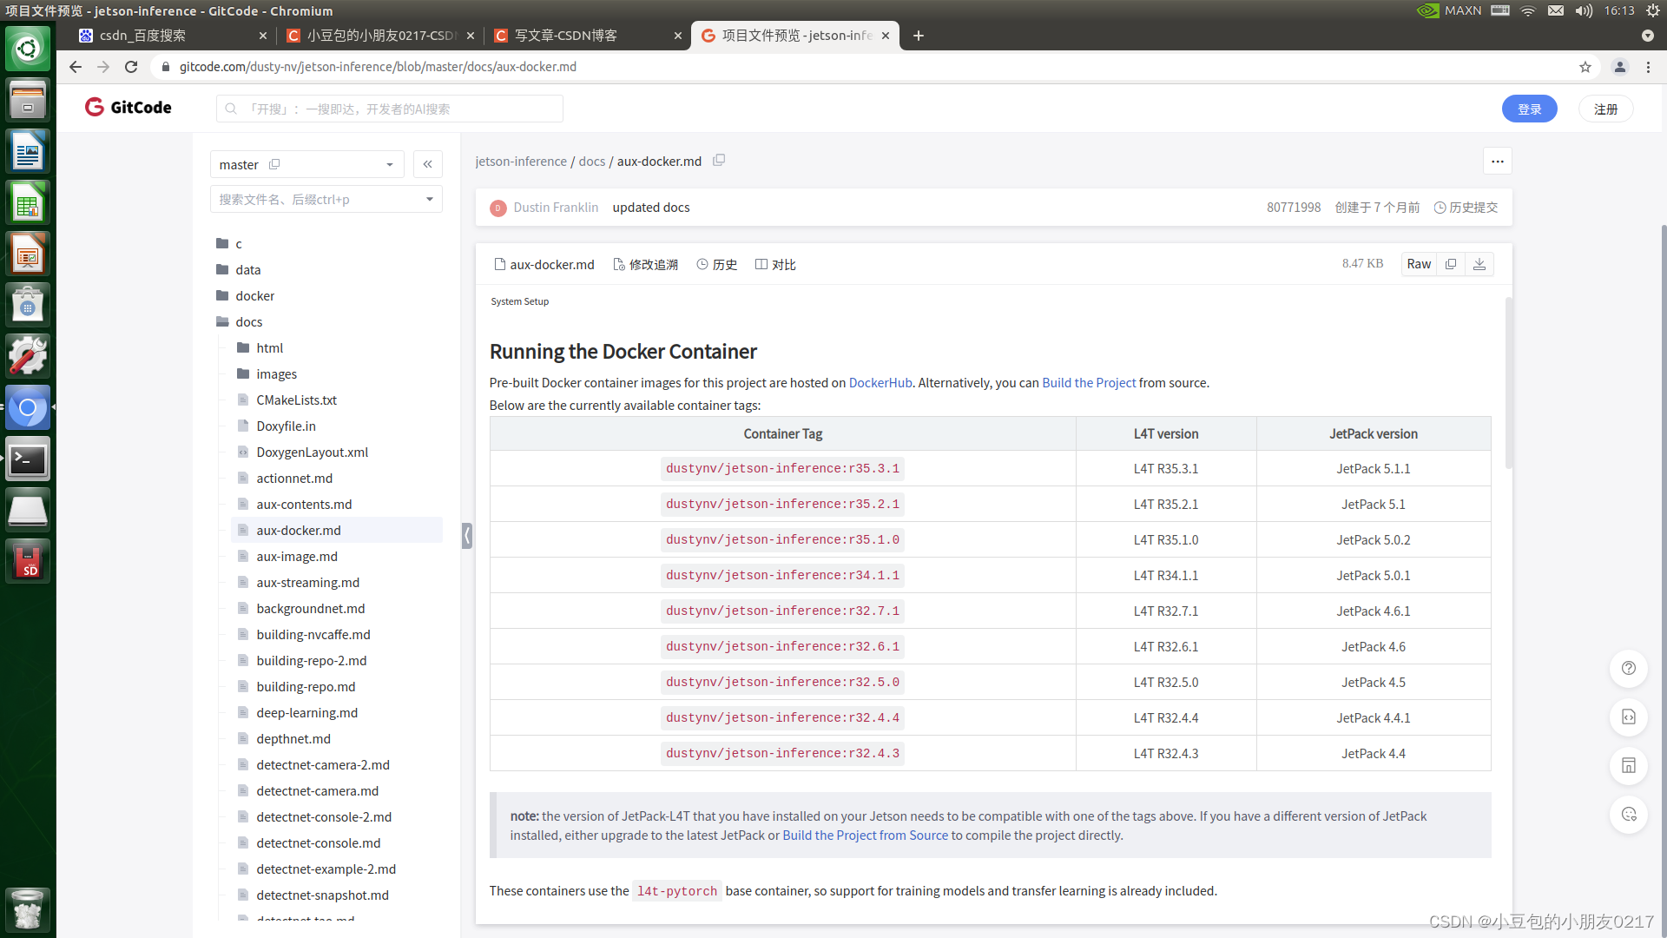Click the GitCode logo
1667x938 pixels.
[x=128, y=107]
